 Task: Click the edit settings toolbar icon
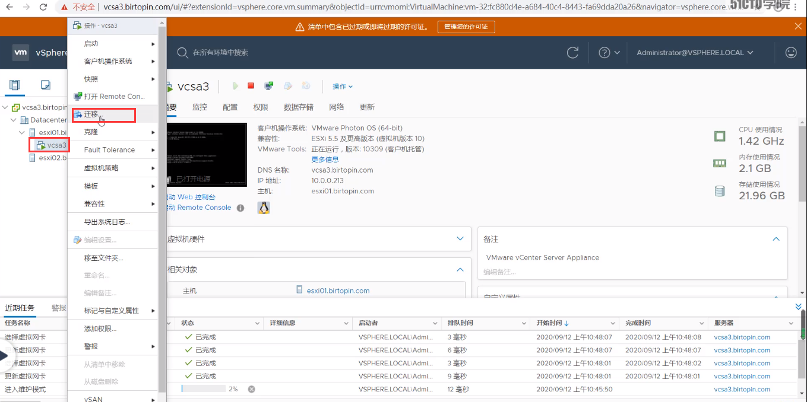coord(288,86)
